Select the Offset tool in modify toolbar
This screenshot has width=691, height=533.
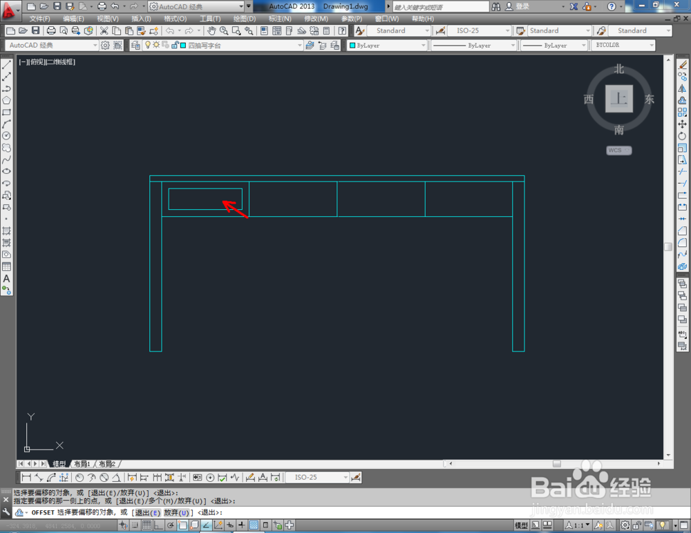682,100
